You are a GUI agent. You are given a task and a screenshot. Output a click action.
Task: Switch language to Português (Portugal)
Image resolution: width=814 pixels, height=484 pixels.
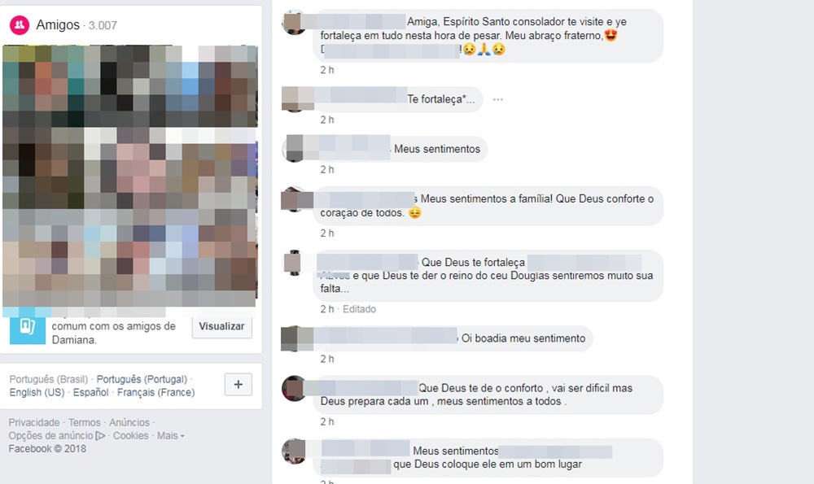coord(142,379)
